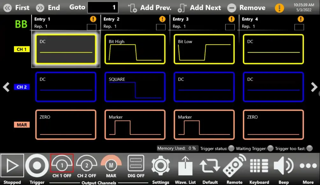The image size is (320, 185).
Task: Click the Goto entry number field
Action: pos(103,8)
